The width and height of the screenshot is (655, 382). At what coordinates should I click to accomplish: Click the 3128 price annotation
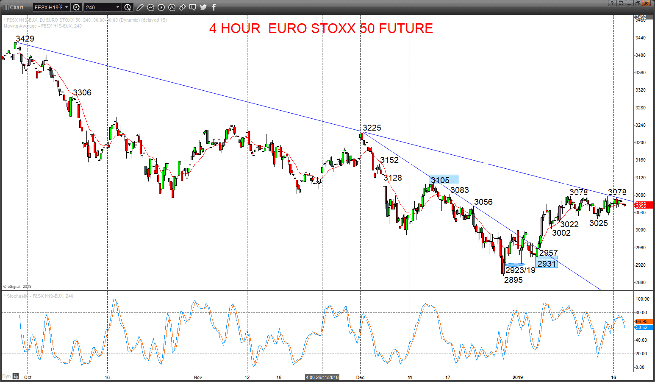point(393,178)
